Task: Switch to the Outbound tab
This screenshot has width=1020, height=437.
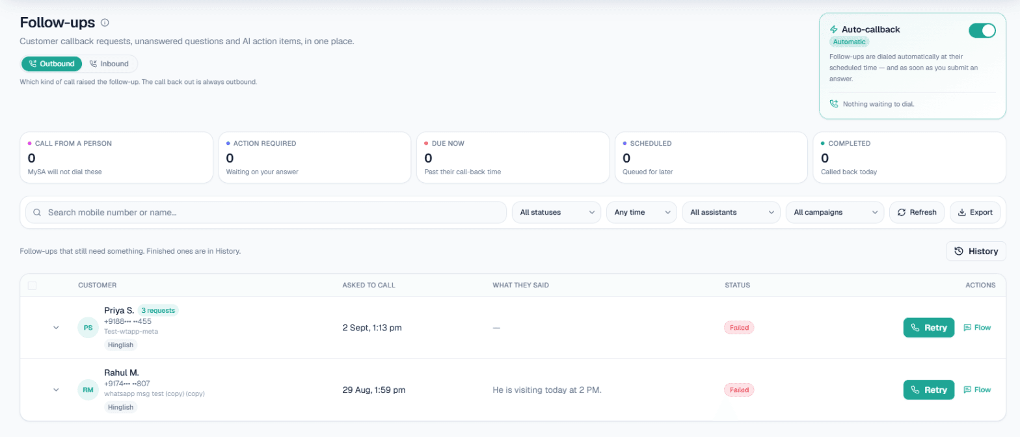Action: (52, 64)
